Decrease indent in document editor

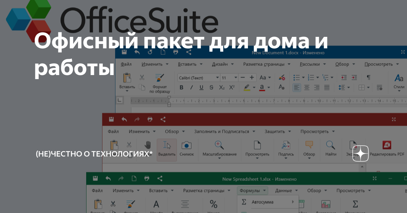tap(344, 77)
